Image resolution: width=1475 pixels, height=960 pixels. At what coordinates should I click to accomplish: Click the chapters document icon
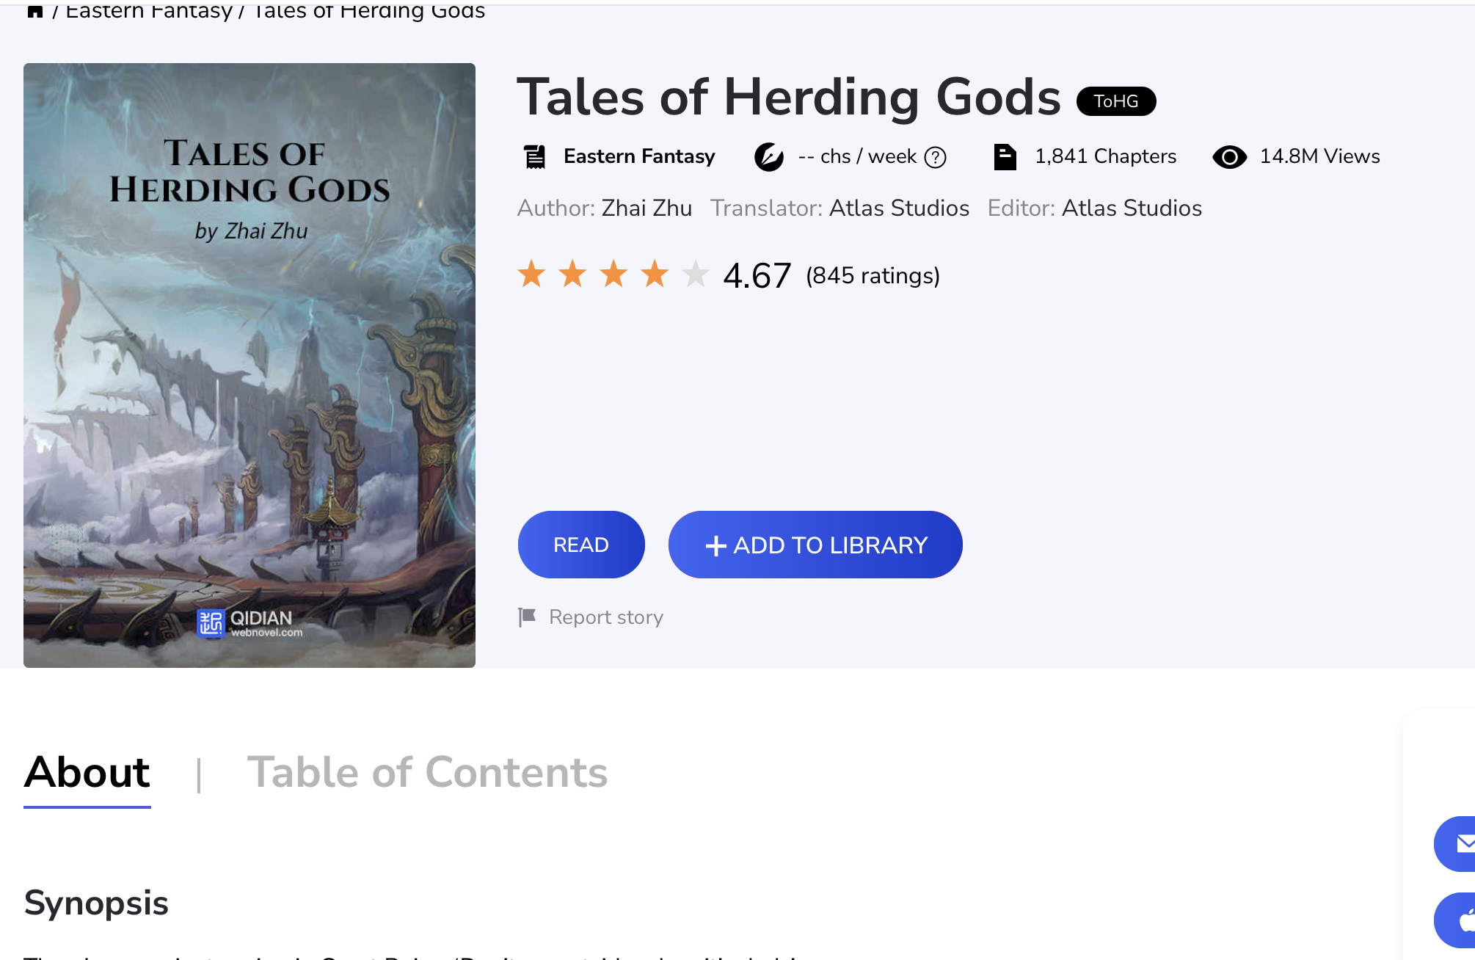(1005, 156)
